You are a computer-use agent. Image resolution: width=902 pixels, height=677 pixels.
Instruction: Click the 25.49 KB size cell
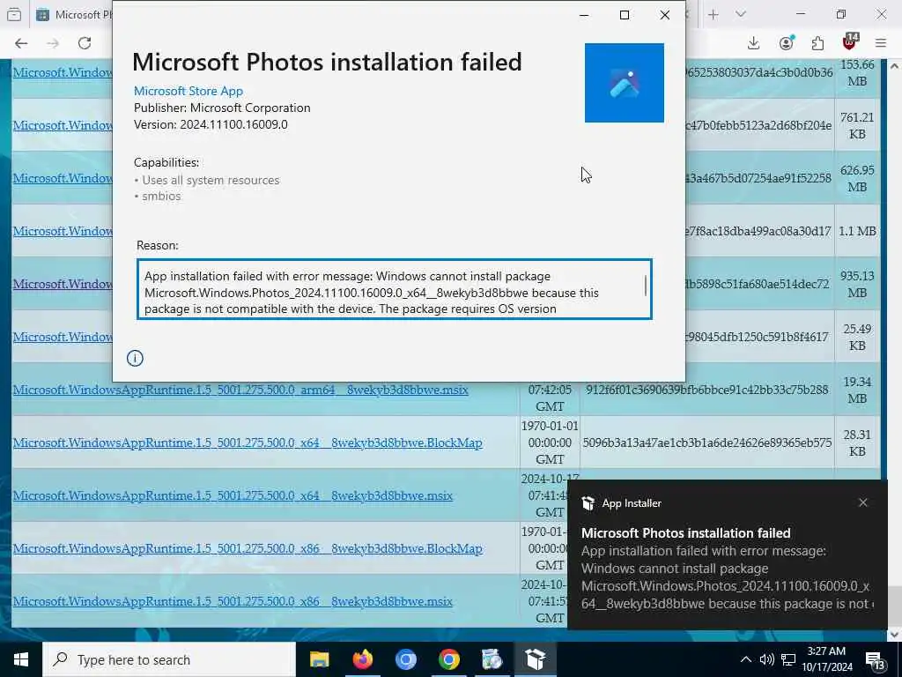857,337
